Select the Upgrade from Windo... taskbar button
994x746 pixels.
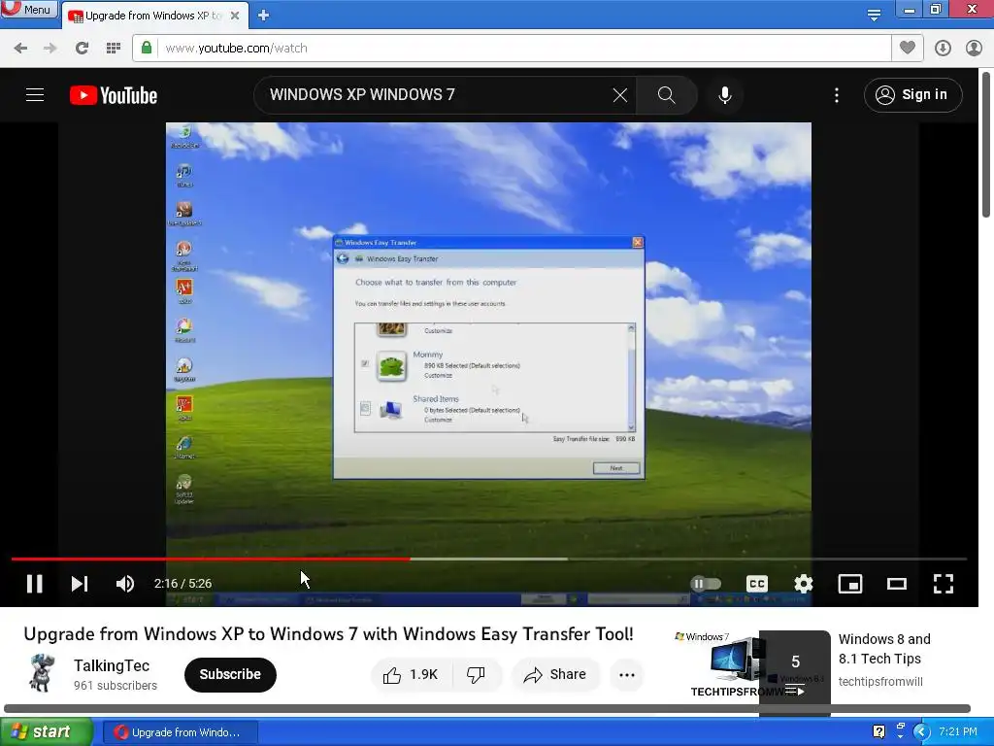[180, 732]
